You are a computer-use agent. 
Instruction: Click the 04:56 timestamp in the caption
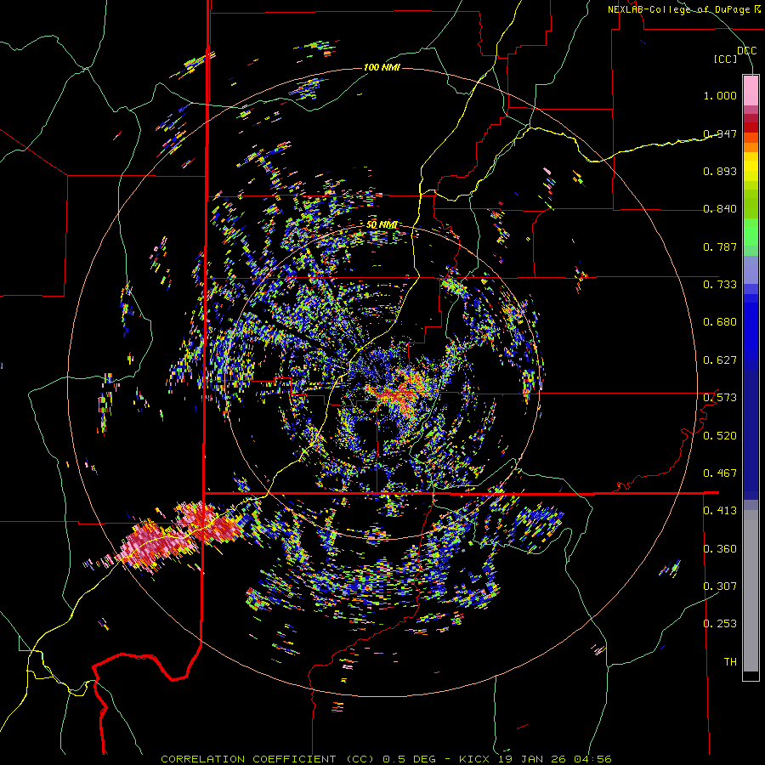click(592, 759)
